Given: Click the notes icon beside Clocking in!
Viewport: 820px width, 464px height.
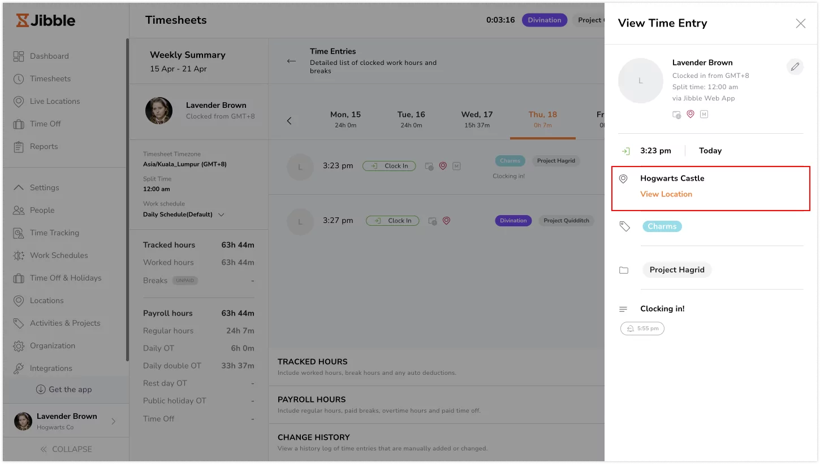Looking at the screenshot, I should [x=623, y=309].
